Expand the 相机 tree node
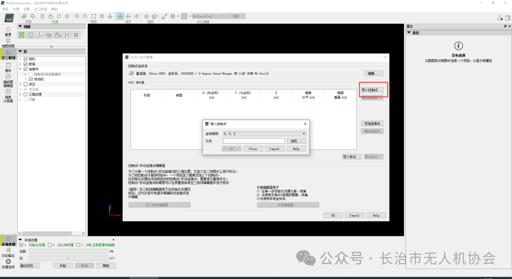The image size is (512, 279). 20,59
